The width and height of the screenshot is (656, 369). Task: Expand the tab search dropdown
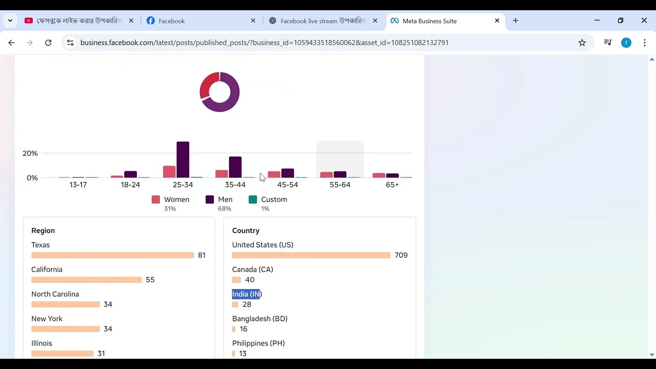coord(10,20)
